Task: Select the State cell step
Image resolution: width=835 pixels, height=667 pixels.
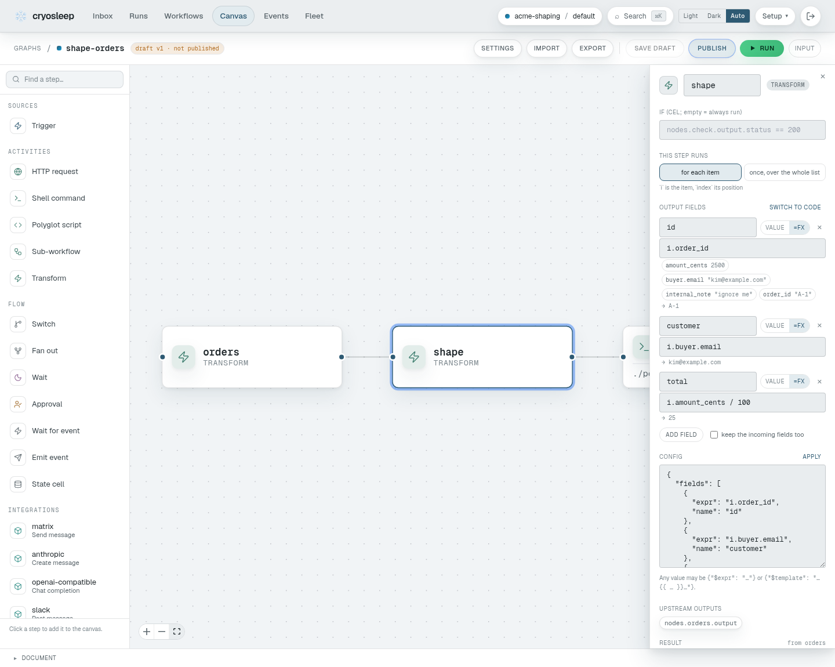Action: [x=64, y=484]
